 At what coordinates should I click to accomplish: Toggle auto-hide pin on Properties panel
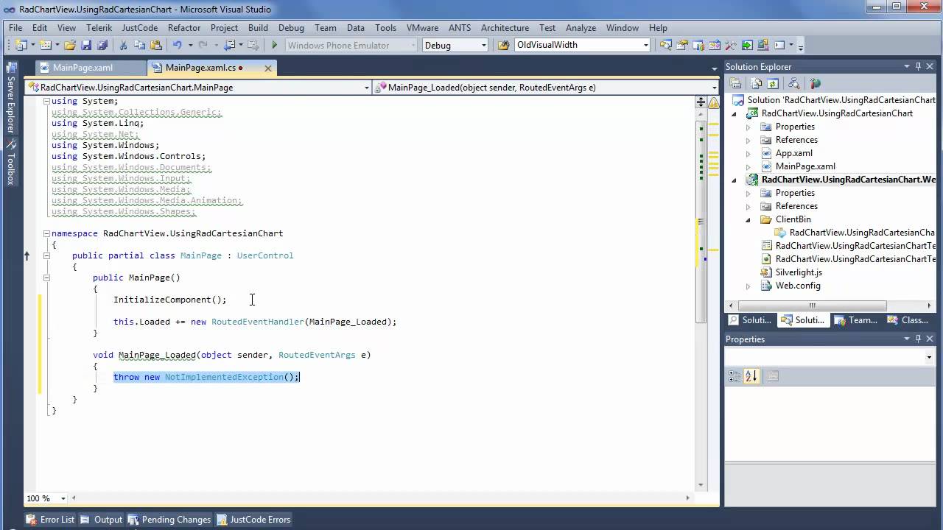pyautogui.click(x=918, y=339)
